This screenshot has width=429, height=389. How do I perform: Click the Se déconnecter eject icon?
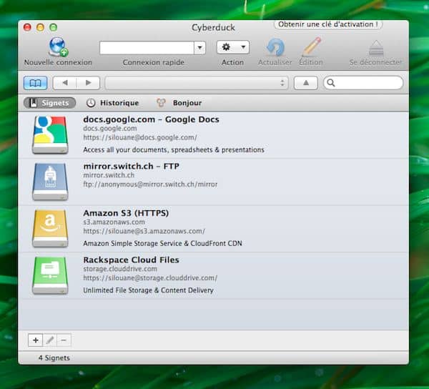coord(376,48)
